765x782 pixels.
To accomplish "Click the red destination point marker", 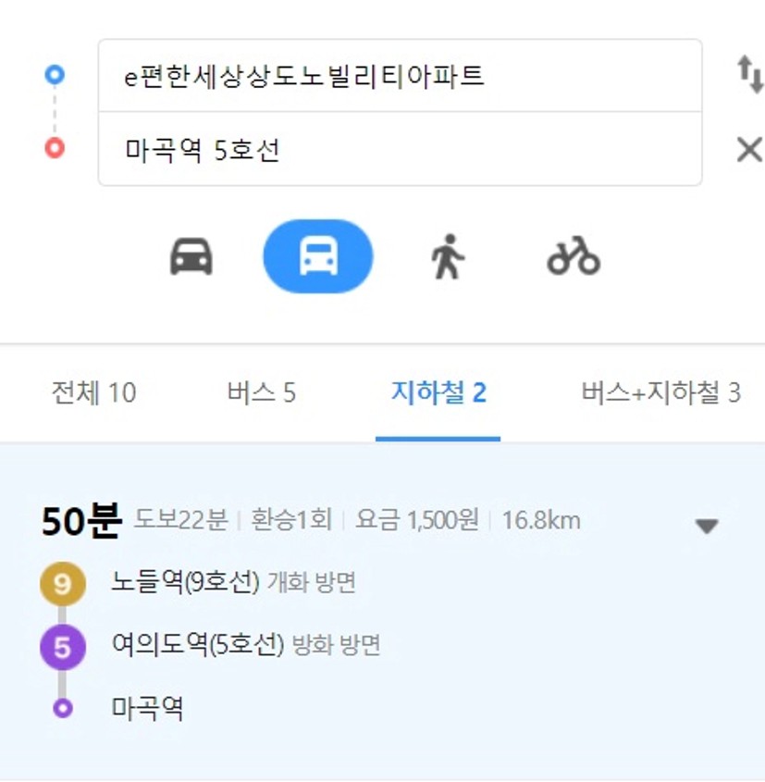I will click(55, 148).
